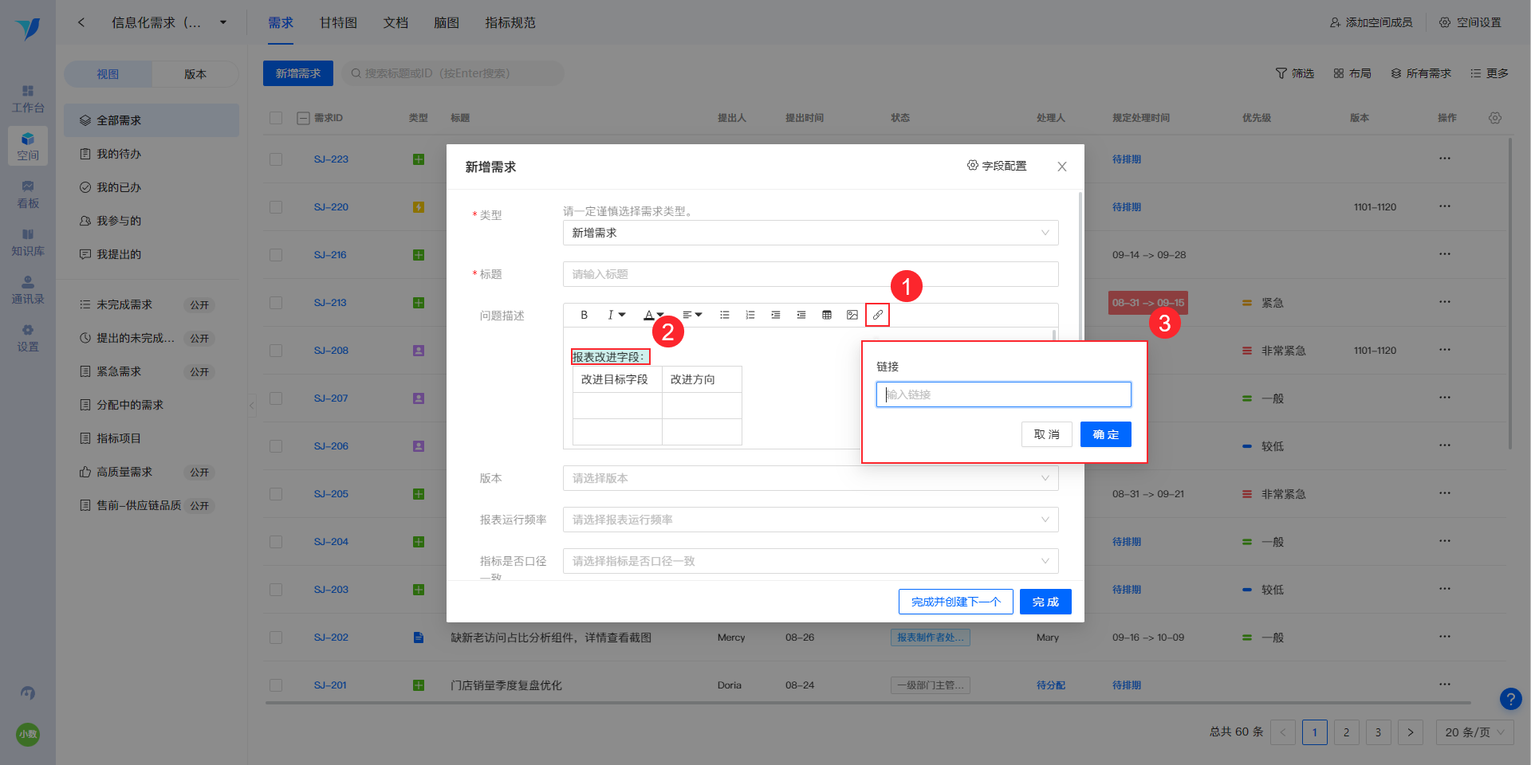Click the 新增需求 button above table
The height and width of the screenshot is (765, 1531).
pos(298,73)
